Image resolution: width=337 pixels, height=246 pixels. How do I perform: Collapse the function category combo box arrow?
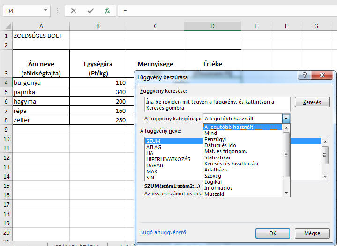pyautogui.click(x=286, y=119)
